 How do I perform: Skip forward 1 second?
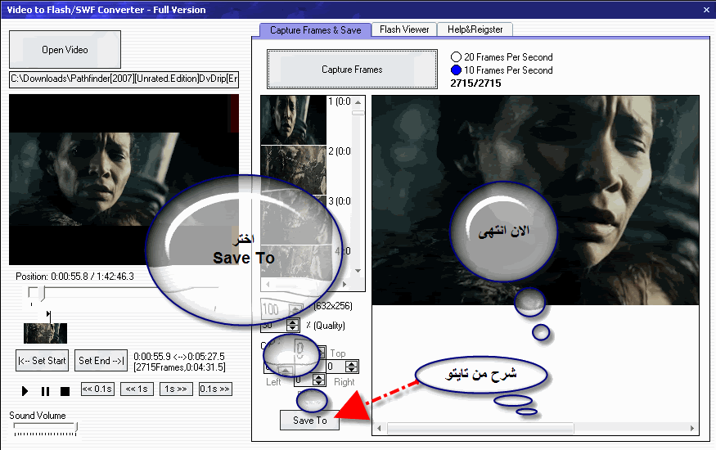tap(176, 389)
